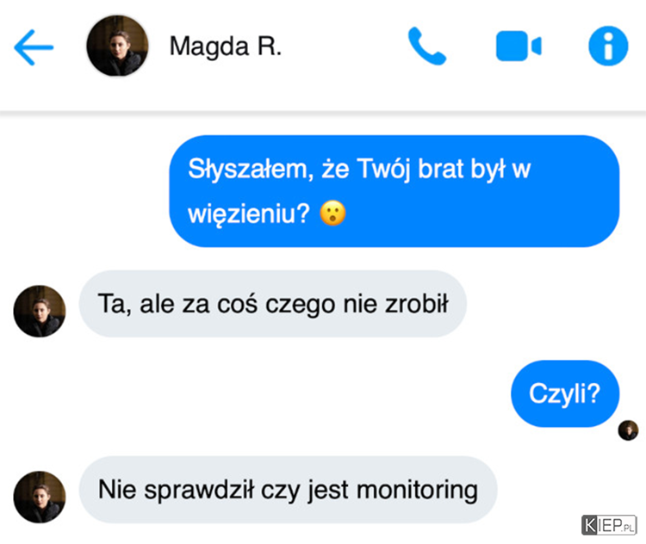Select the 'Nie sprawdził czy jest monitoring' message
This screenshot has width=646, height=544.
point(288,490)
